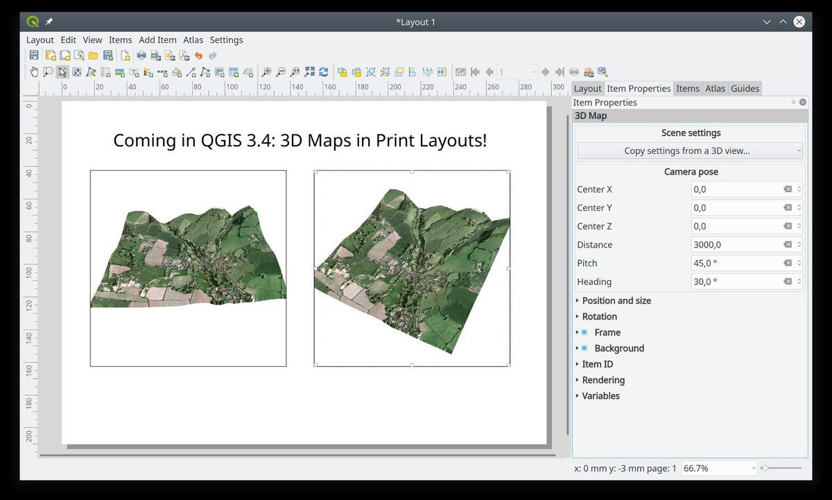The height and width of the screenshot is (500, 832).
Task: Toggle the Background checkbox
Action: [x=584, y=348]
